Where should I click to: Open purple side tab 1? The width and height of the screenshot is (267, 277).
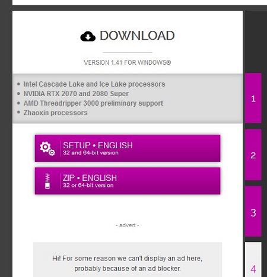253,98
